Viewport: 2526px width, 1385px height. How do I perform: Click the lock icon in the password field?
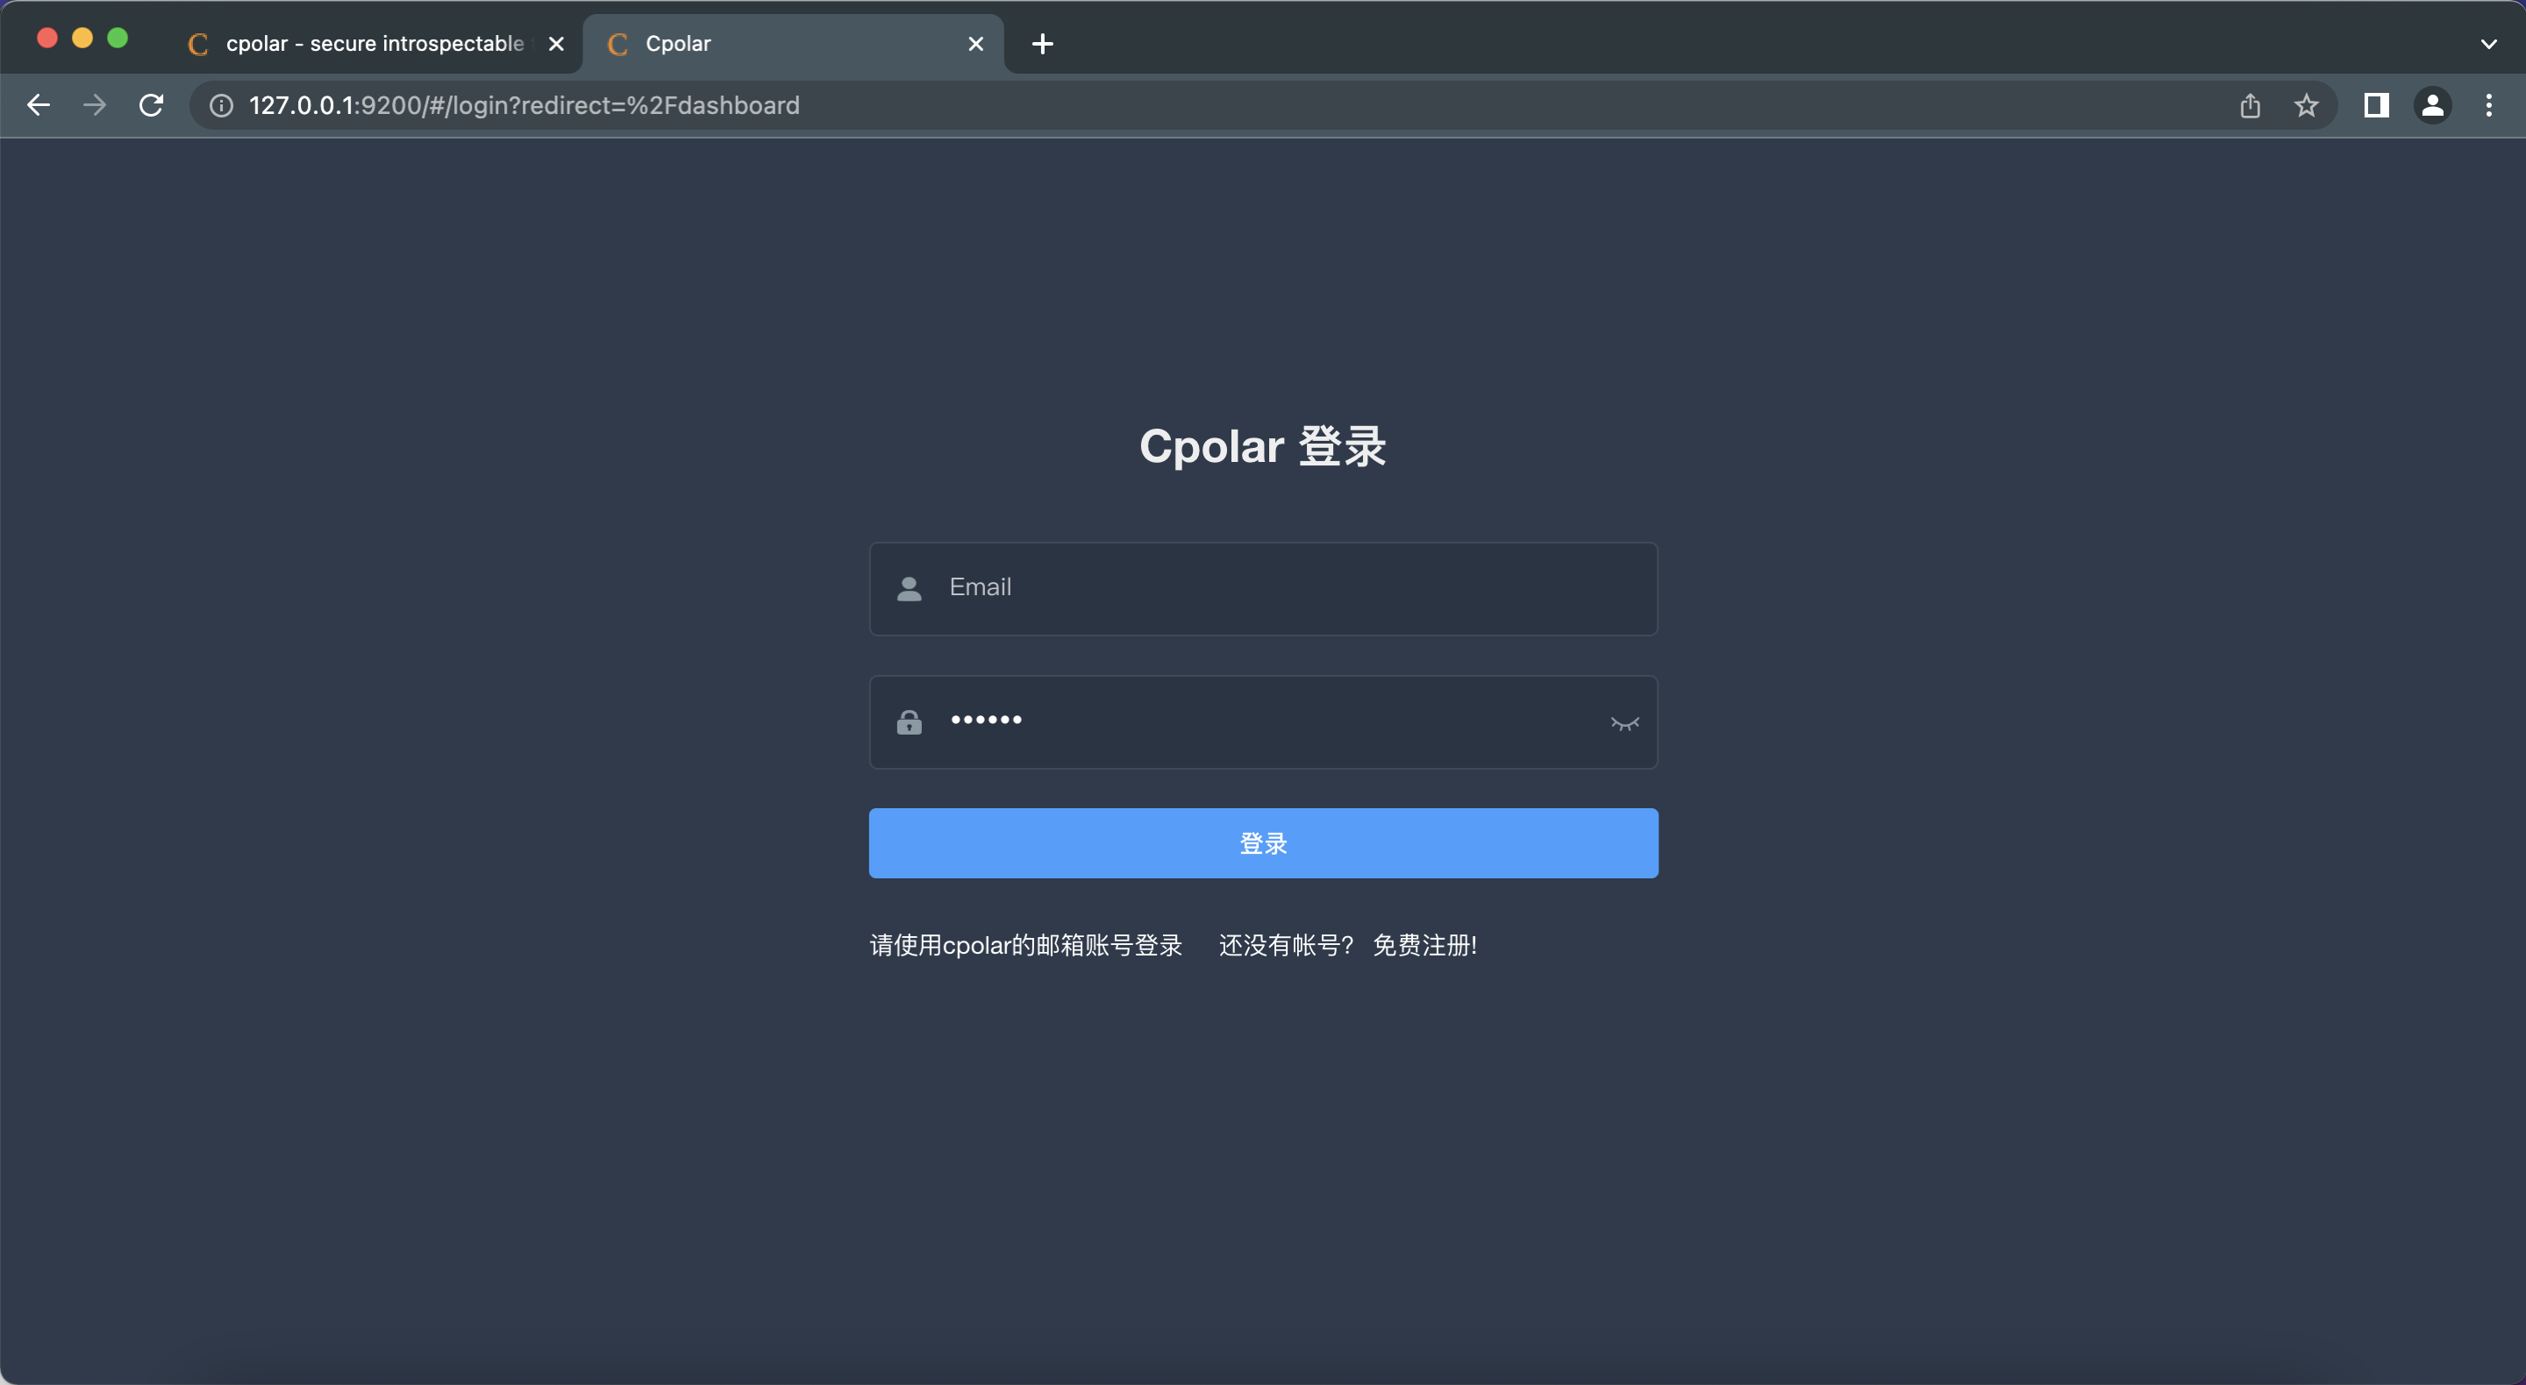pyautogui.click(x=910, y=721)
